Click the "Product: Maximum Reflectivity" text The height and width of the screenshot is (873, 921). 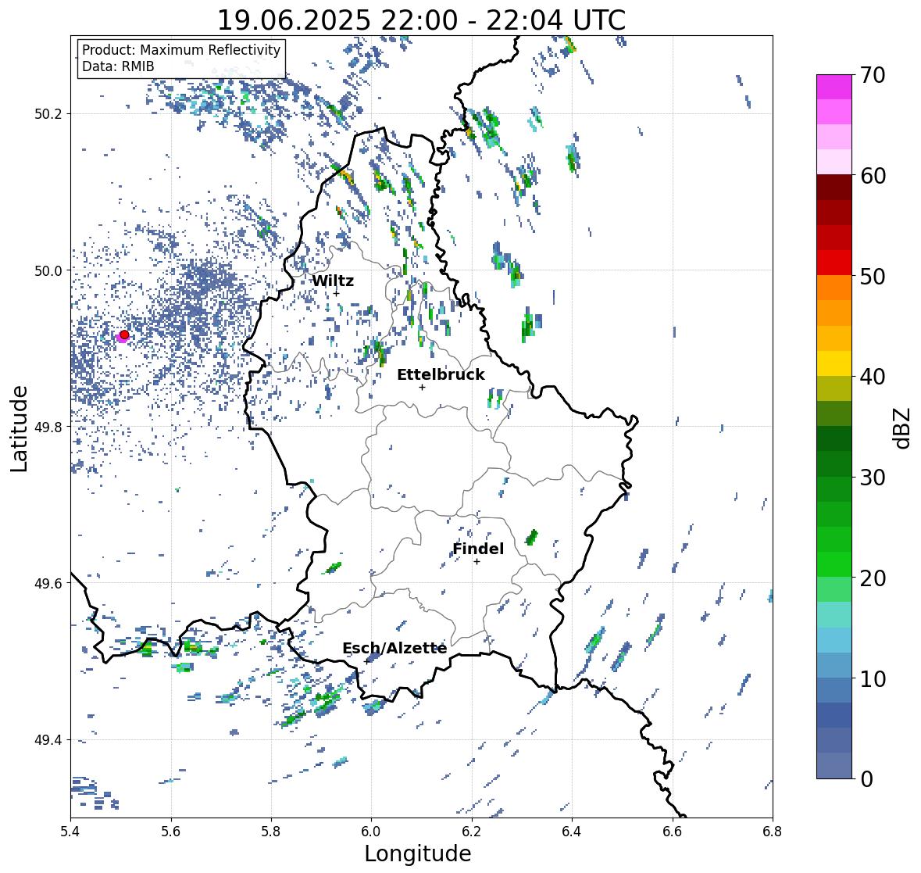click(x=181, y=50)
